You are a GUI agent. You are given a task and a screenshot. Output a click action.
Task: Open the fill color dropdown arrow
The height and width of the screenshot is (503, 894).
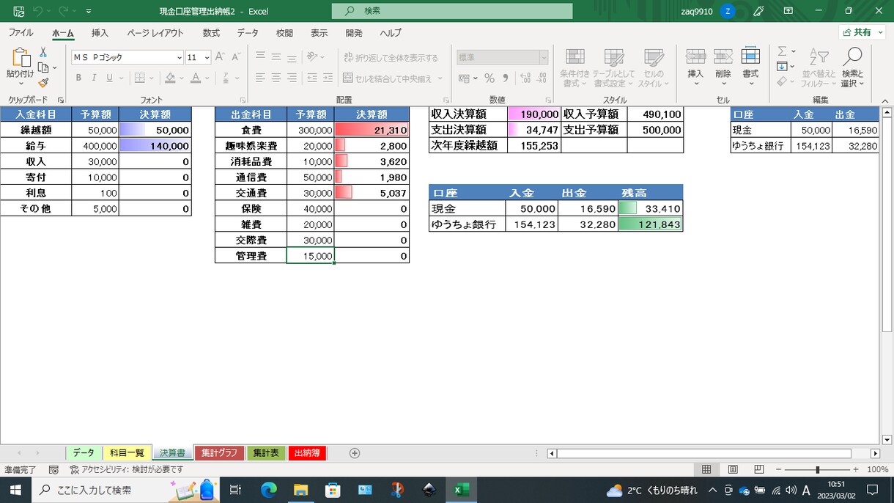tap(180, 78)
